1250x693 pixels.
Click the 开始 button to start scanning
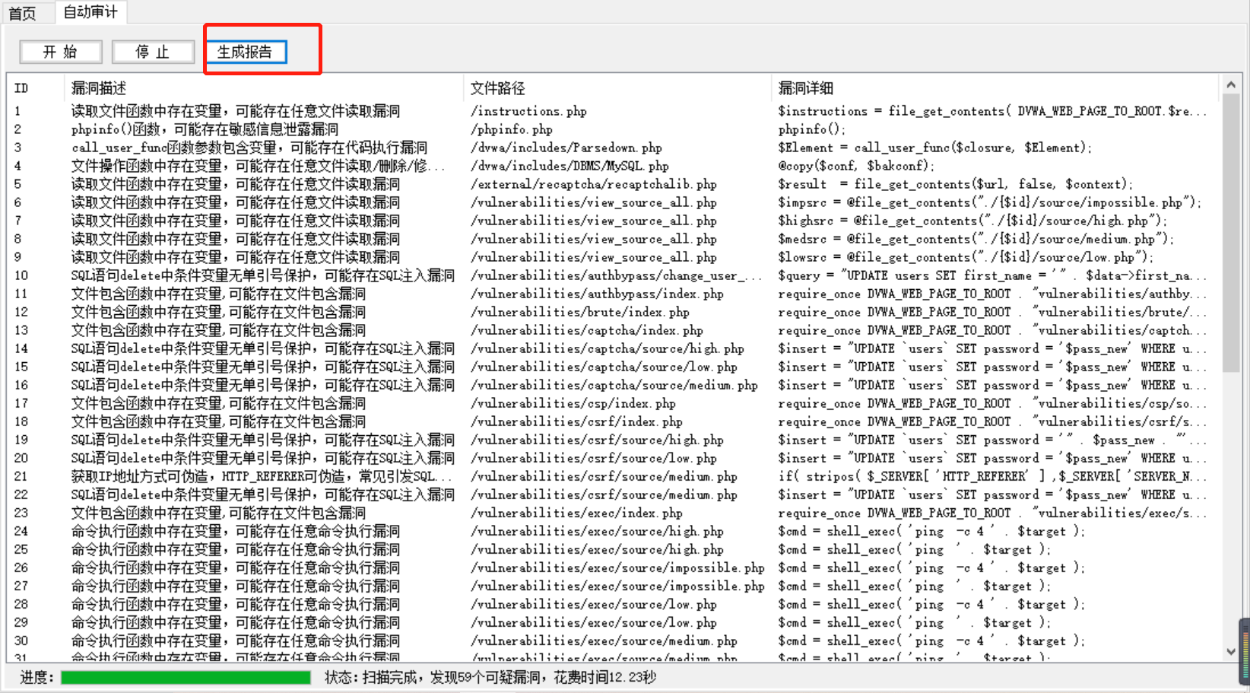point(60,52)
